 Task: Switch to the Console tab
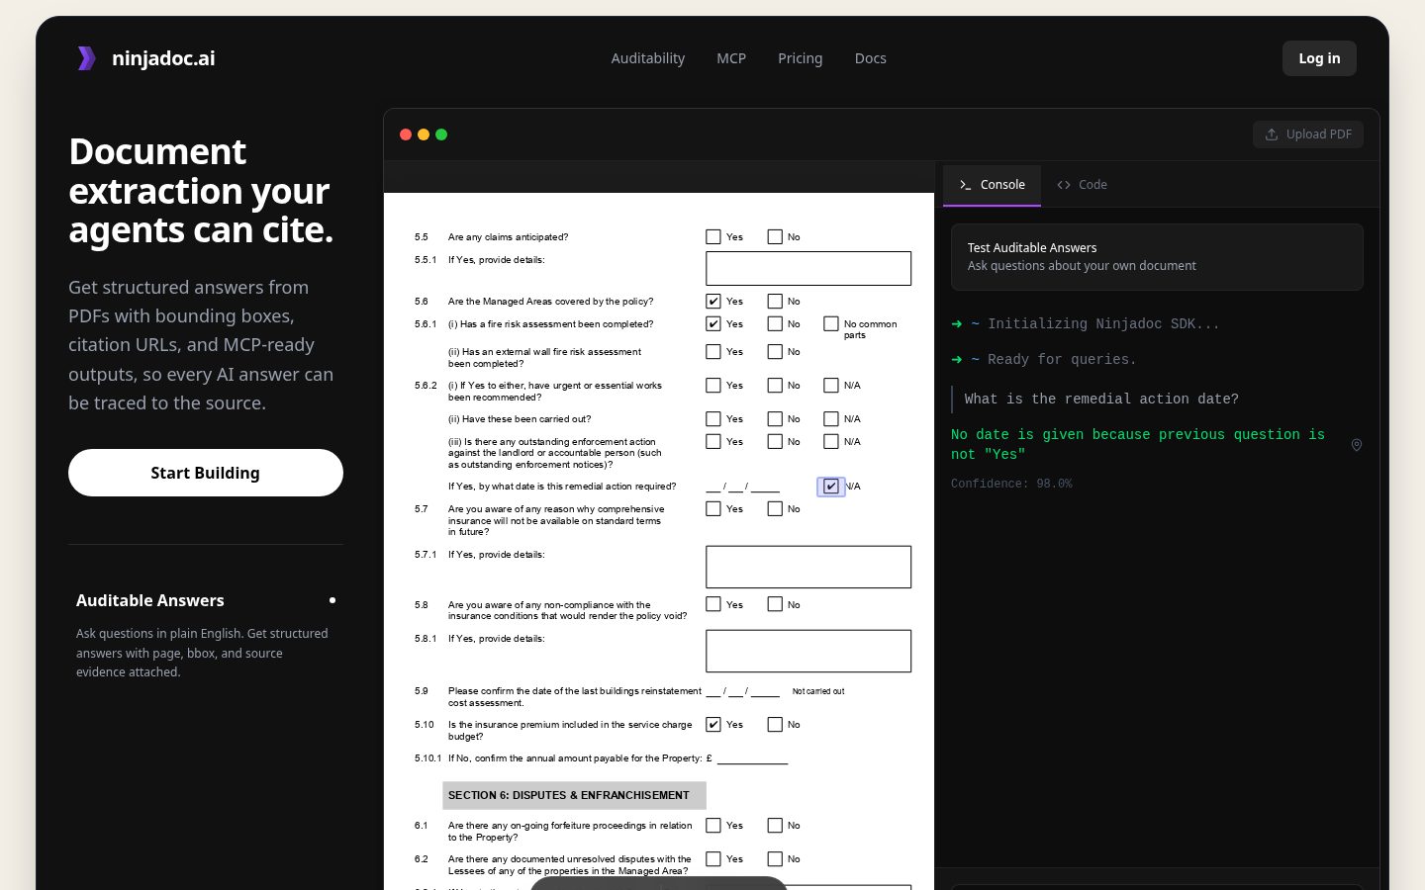[x=992, y=185]
